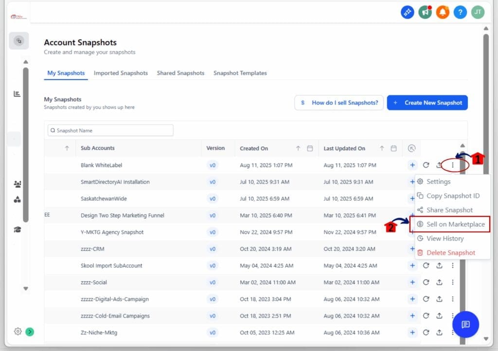The image size is (498, 351).
Task: Choose View History in the open menu
Action: (x=445, y=238)
